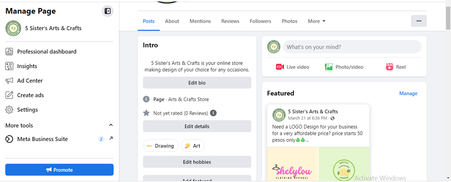The image size is (451, 182).
Task: Open Create ads label in sidebar
Action: point(31,95)
